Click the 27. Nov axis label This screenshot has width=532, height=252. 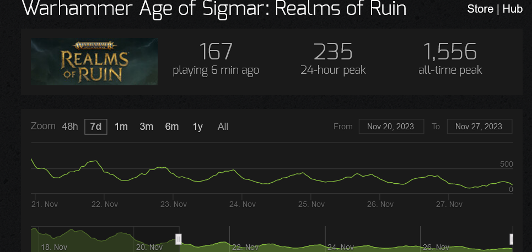[x=449, y=204]
